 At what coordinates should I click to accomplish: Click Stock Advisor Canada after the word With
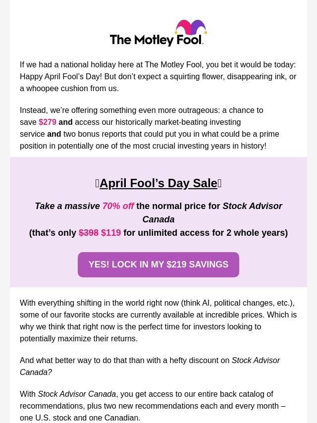(x=77, y=394)
